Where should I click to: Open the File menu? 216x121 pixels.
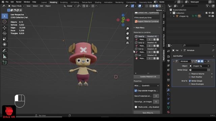(x=7, y=2)
